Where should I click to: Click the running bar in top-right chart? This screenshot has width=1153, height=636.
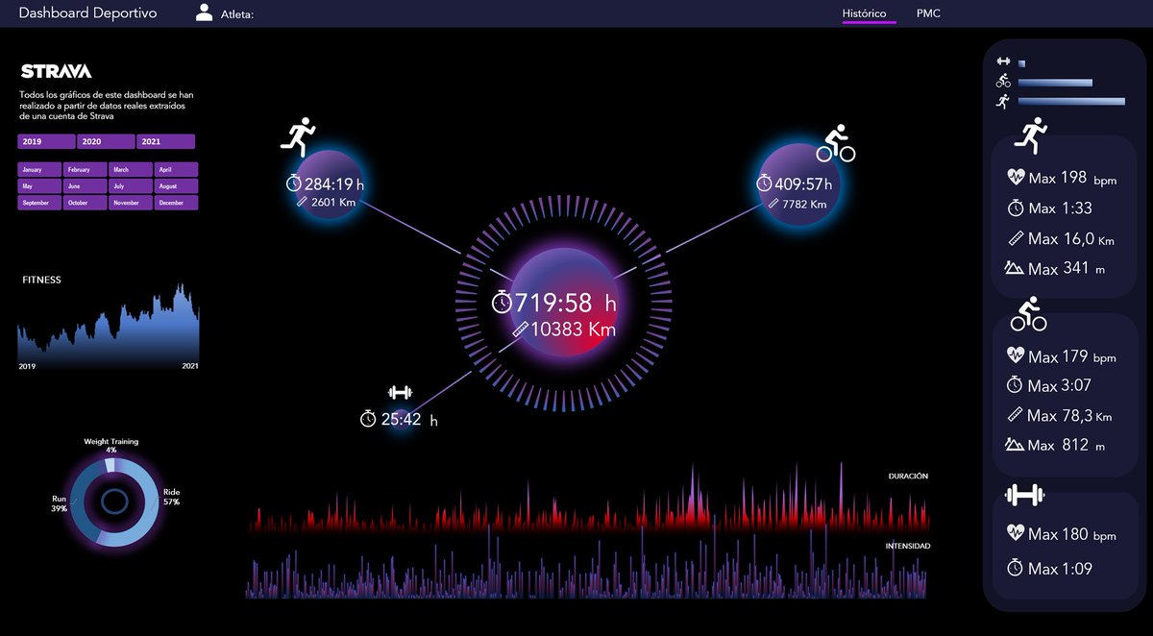(1071, 101)
